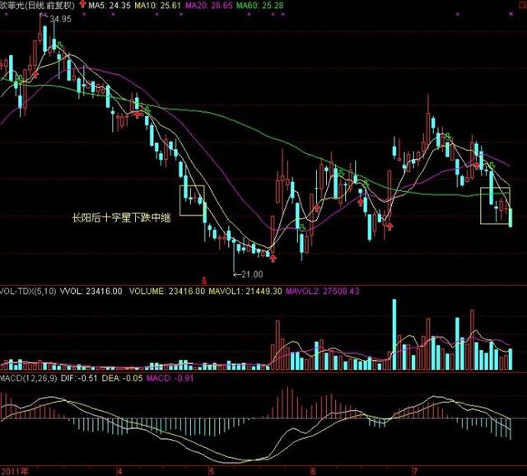Screen dimensions: 527x476
Task: Click the yellow box at the chart's right edge
Action: 496,206
